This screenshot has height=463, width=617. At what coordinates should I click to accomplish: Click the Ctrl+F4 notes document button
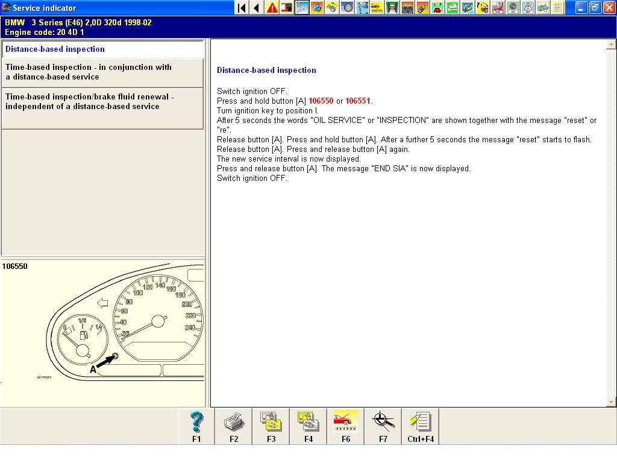[421, 427]
